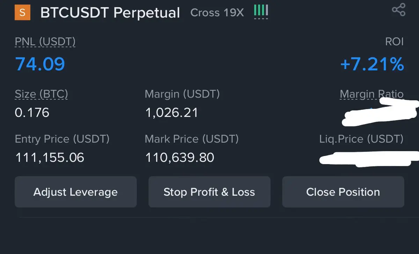Tap the Liq.Price (USDT) label
The height and width of the screenshot is (254, 419).
coord(361,139)
